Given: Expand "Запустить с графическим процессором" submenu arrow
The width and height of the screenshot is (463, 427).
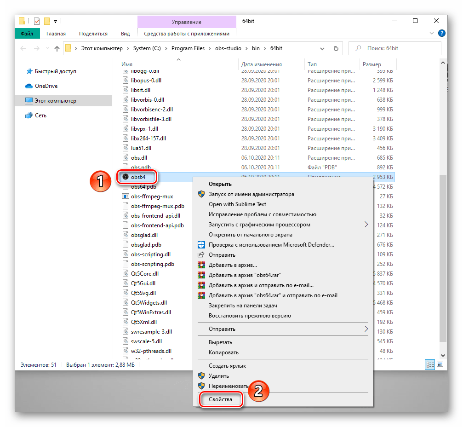Looking at the screenshot, I should (x=366, y=225).
